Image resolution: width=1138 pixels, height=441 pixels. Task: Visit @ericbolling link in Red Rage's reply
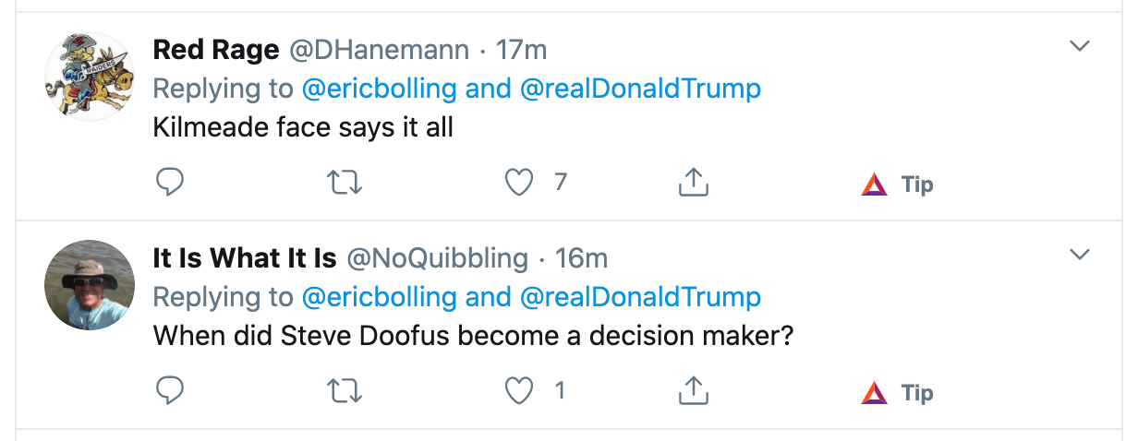[380, 89]
